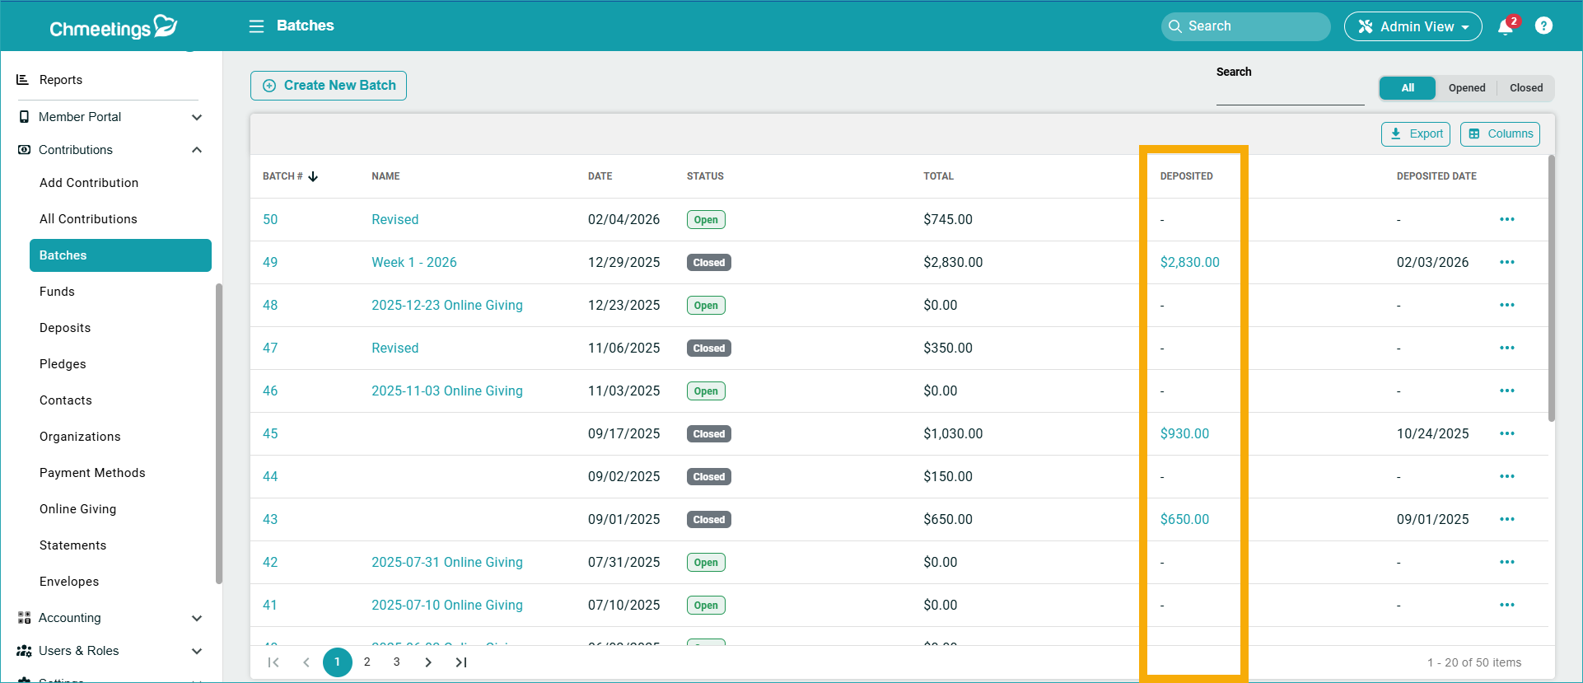Sort by the Total column header
The height and width of the screenshot is (683, 1583).
click(x=938, y=176)
